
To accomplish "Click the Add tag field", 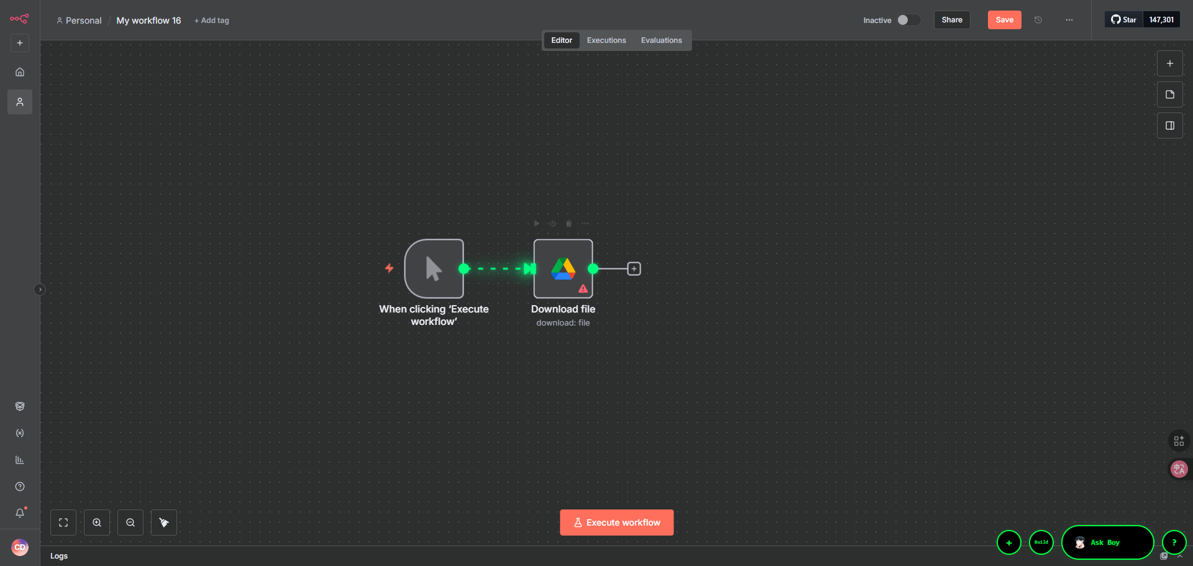I will 212,21.
